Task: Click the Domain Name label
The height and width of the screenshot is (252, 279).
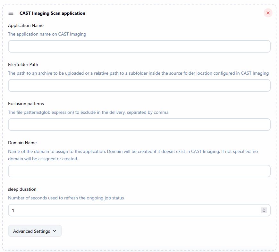Action: tap(22, 143)
